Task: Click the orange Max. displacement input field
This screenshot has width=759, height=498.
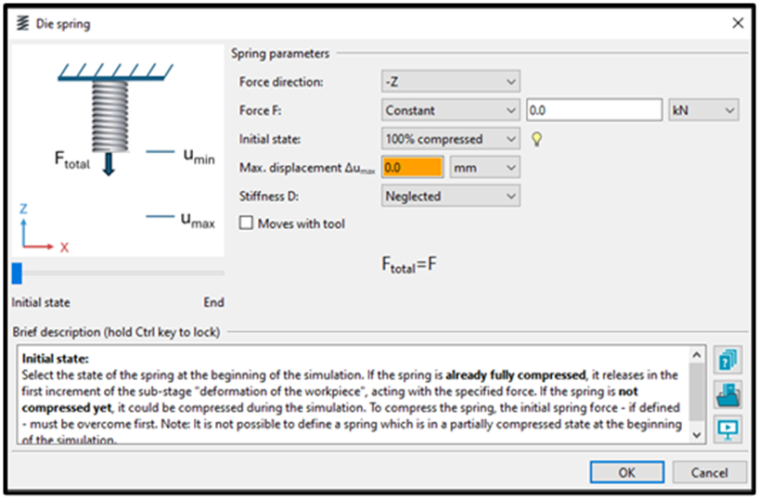Action: [x=412, y=168]
